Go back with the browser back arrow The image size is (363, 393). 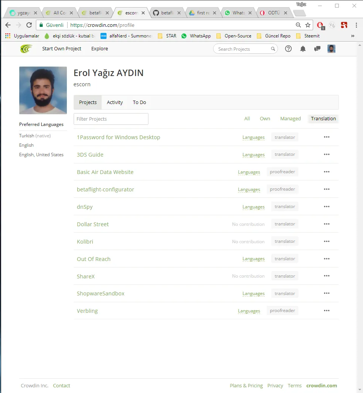8,25
